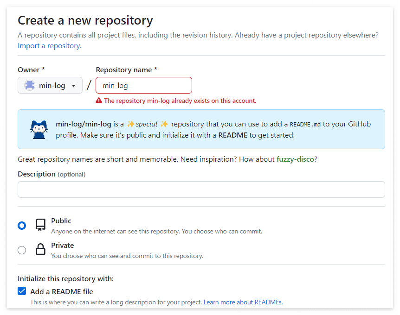Click the min-log owner avatar icon
The image size is (400, 315).
pos(30,85)
